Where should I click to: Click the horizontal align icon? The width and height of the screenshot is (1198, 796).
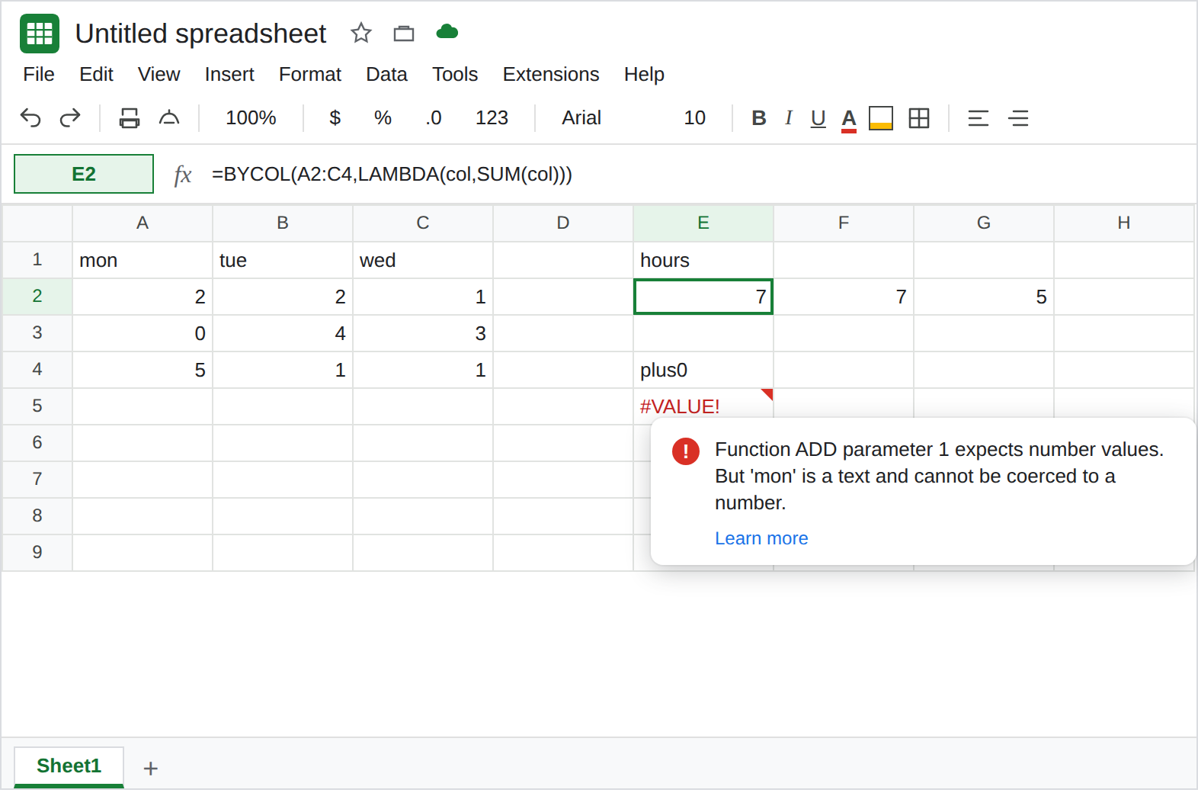979,117
